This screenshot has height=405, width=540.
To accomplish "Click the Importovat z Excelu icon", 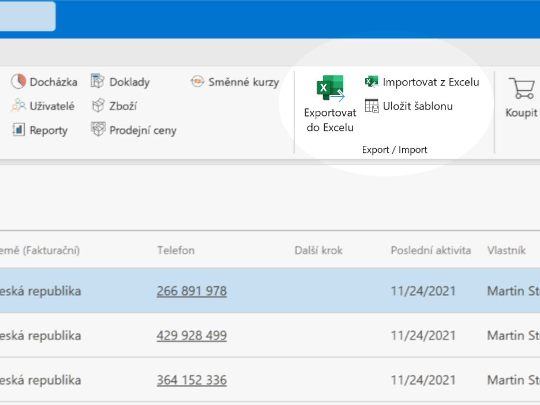I will click(x=372, y=81).
